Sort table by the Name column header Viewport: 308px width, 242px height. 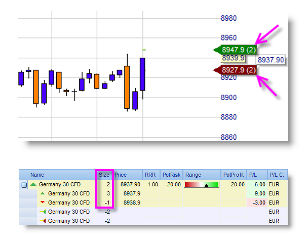[37, 175]
